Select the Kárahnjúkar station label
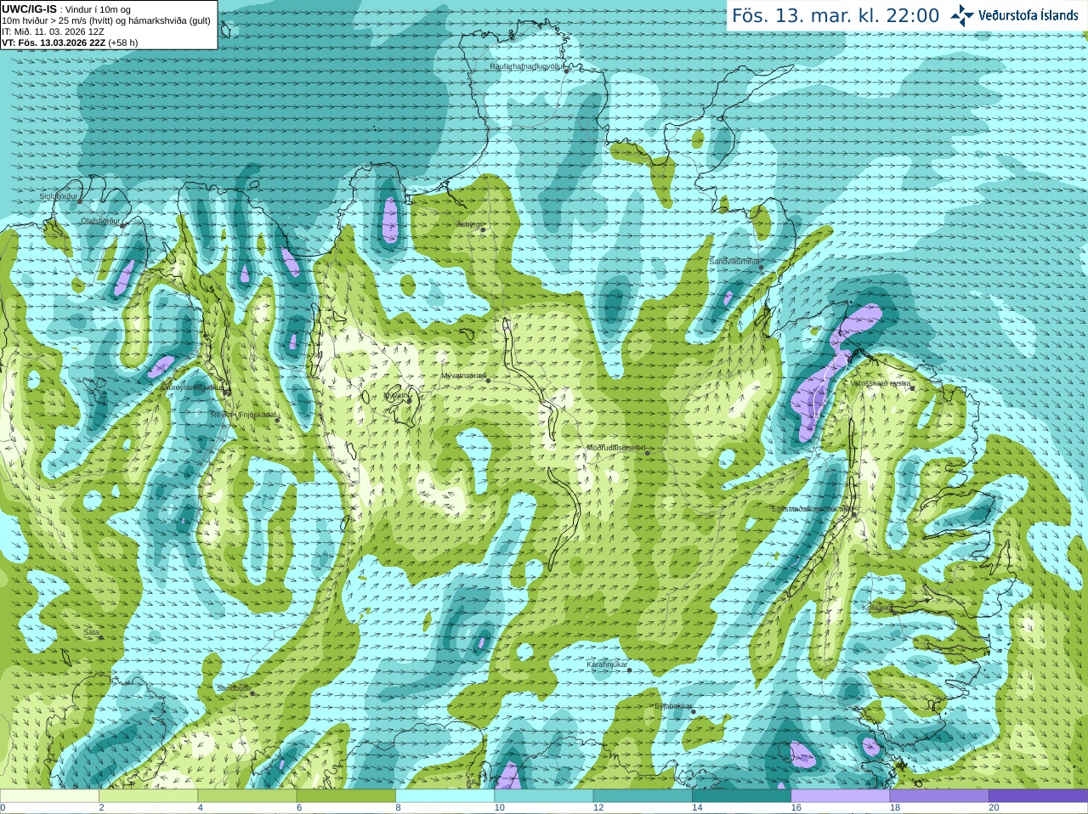1088x814 pixels. coord(607,664)
